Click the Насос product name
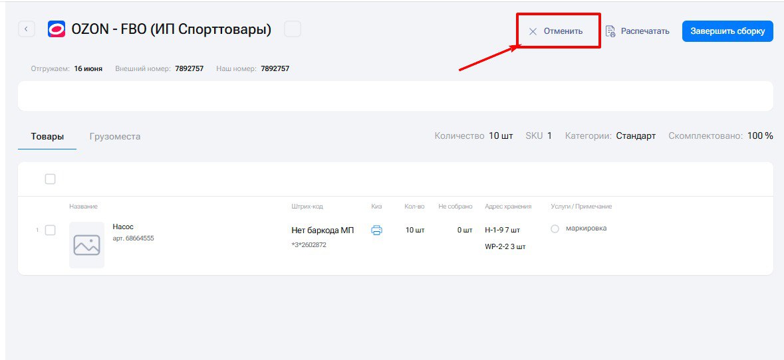This screenshot has width=784, height=360. (x=123, y=226)
